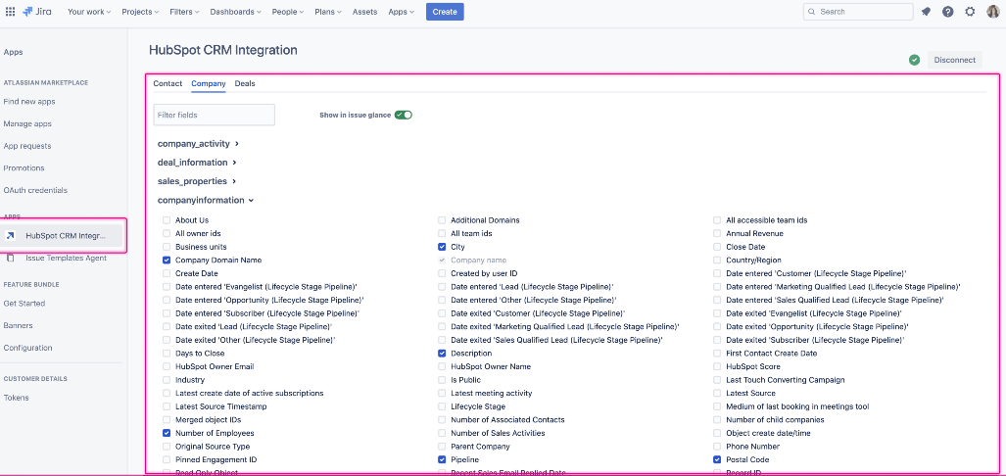Click the Create button
The image size is (1006, 476).
click(445, 12)
